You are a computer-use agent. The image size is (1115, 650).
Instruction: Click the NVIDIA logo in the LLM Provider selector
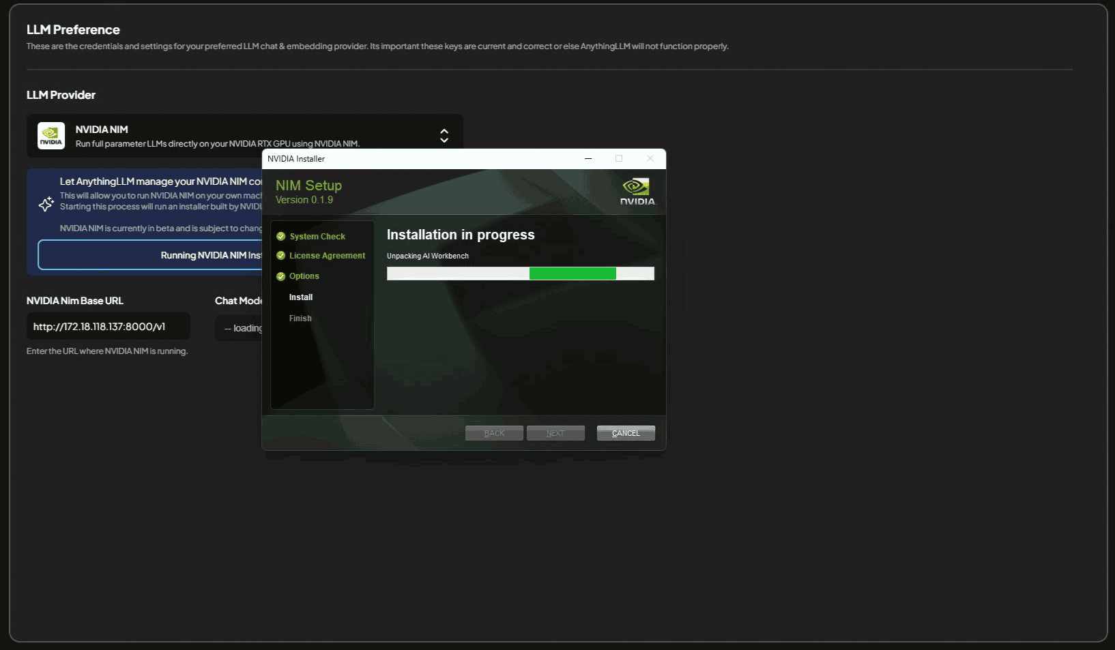point(51,136)
